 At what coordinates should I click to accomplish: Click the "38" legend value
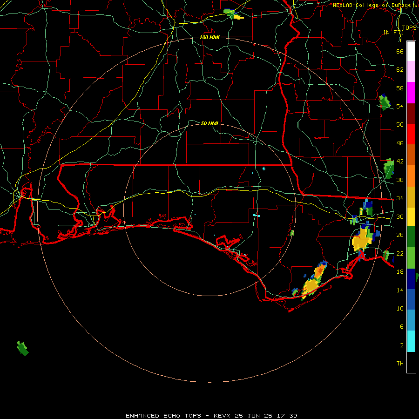pos(400,180)
